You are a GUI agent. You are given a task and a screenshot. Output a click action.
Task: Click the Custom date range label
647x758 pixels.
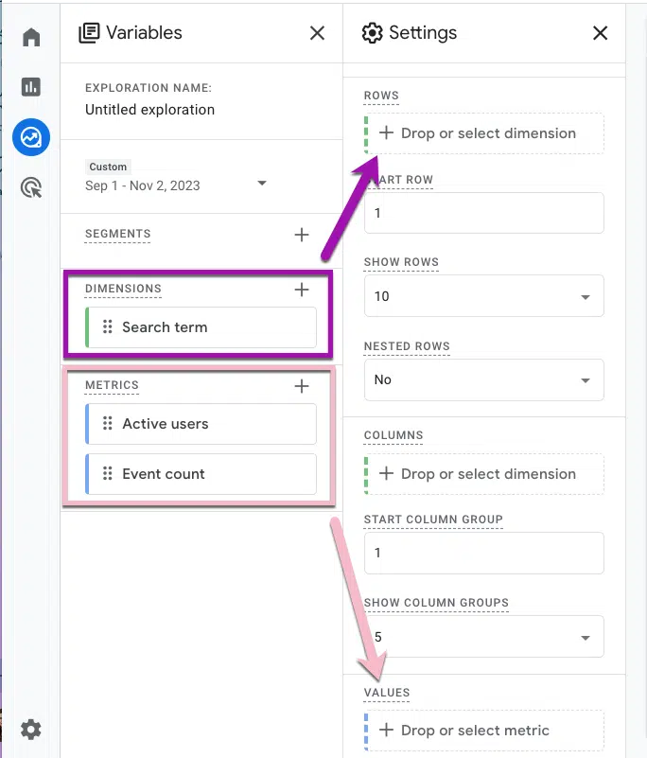tap(108, 167)
